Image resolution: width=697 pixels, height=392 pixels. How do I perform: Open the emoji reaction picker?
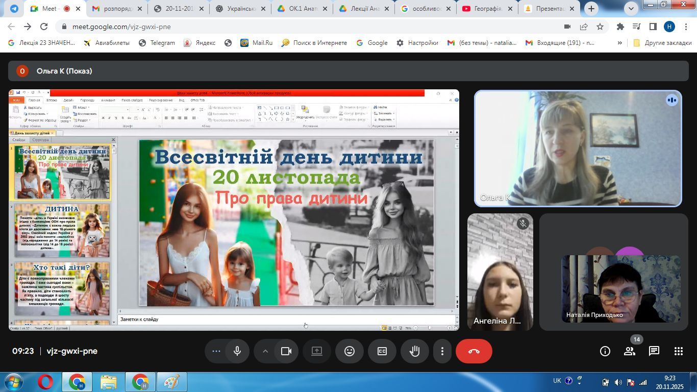[x=350, y=351]
